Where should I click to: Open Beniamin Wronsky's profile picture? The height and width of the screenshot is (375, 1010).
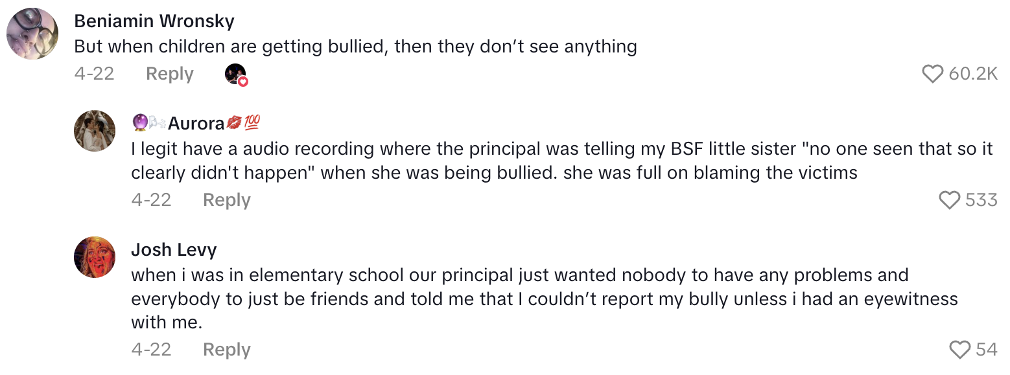click(32, 34)
